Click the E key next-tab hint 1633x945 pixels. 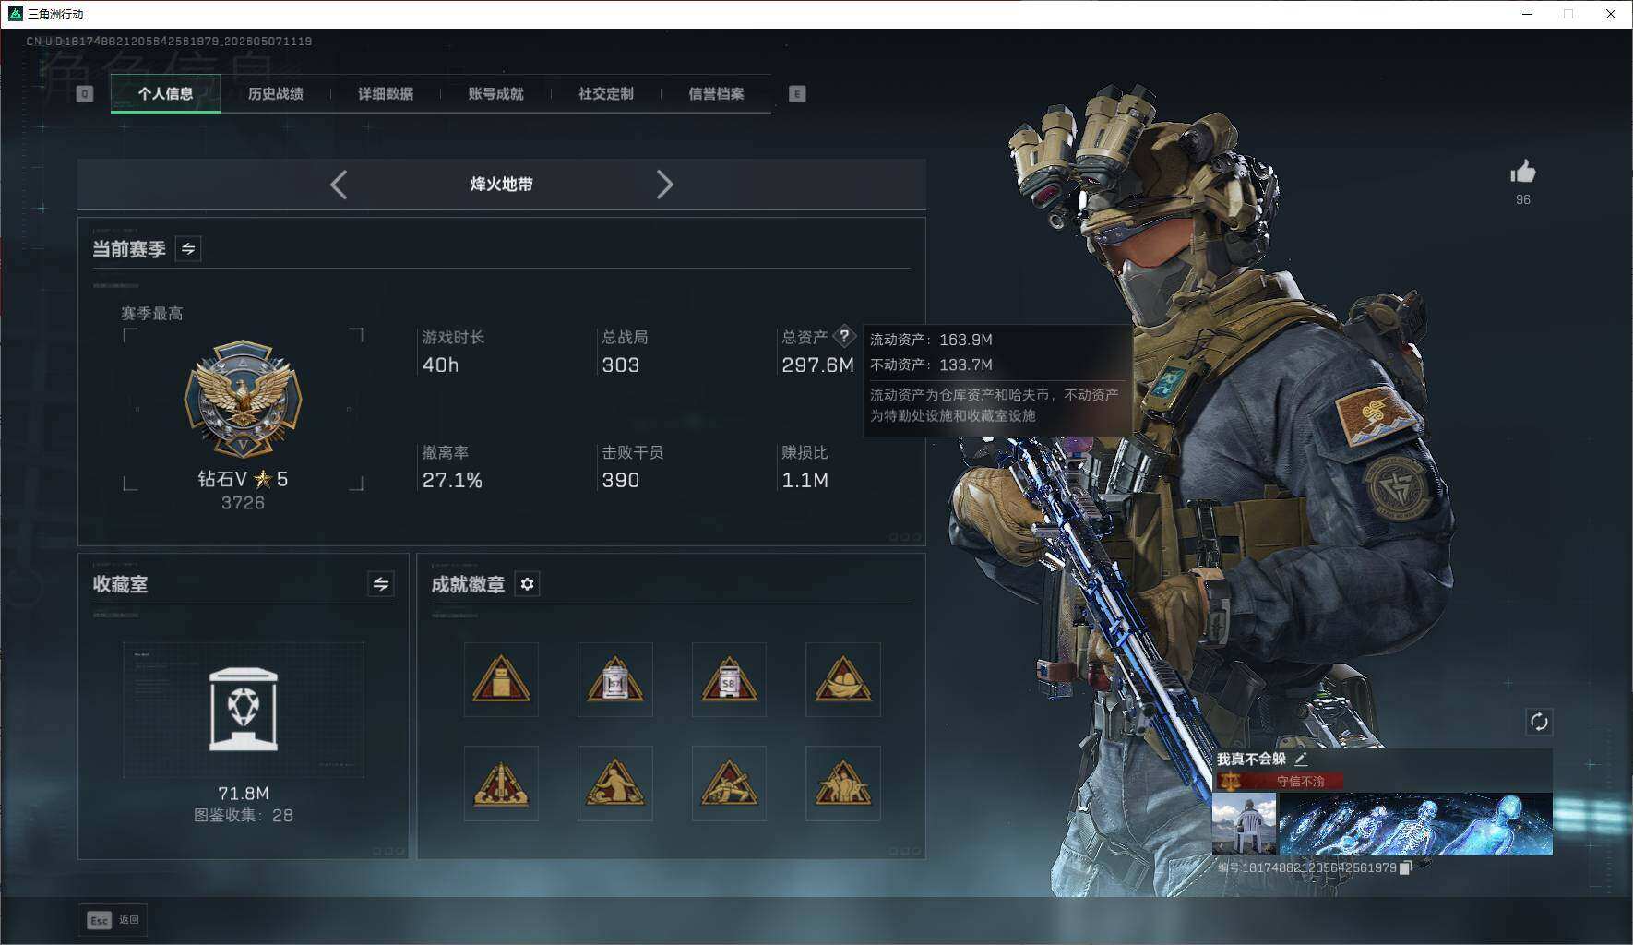797,93
